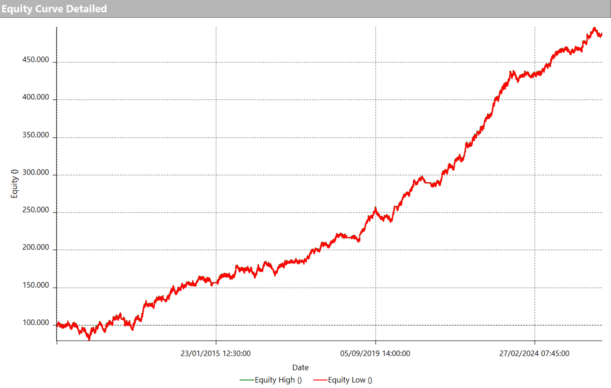611x388 pixels.
Task: Click the lowest dip of the equity curve
Action: (x=89, y=339)
